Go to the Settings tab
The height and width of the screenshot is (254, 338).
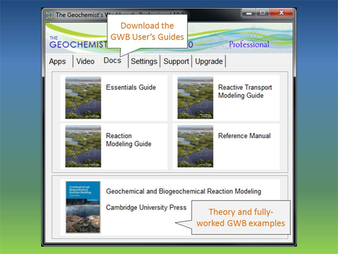pos(144,62)
